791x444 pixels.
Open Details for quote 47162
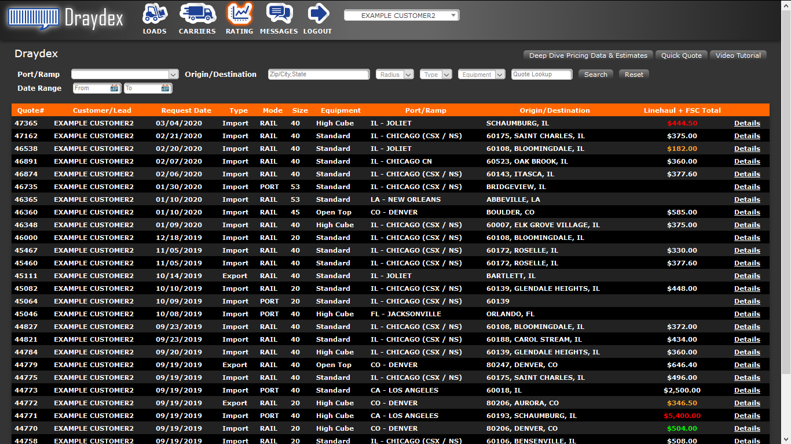pos(747,136)
